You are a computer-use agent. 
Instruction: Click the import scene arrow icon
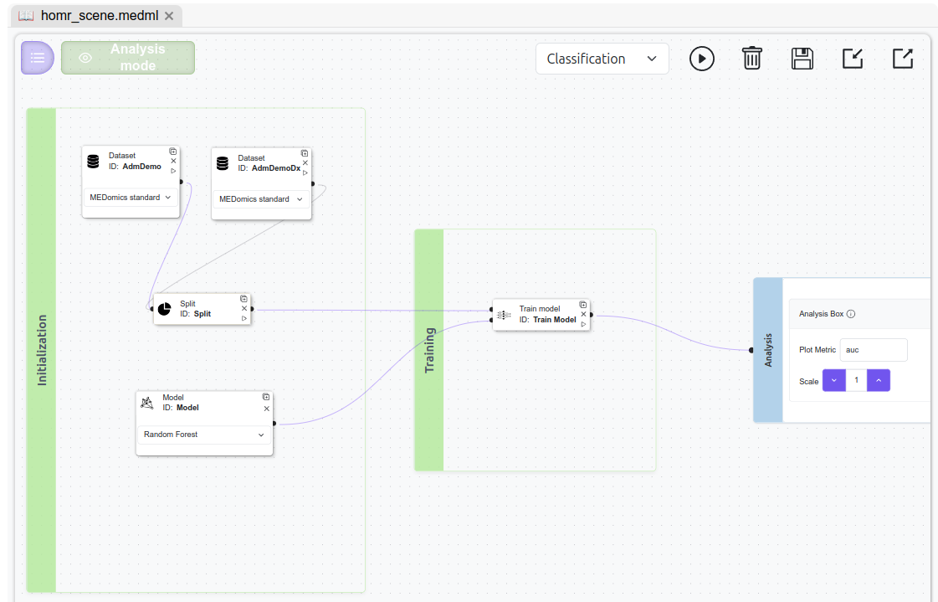[x=852, y=59]
